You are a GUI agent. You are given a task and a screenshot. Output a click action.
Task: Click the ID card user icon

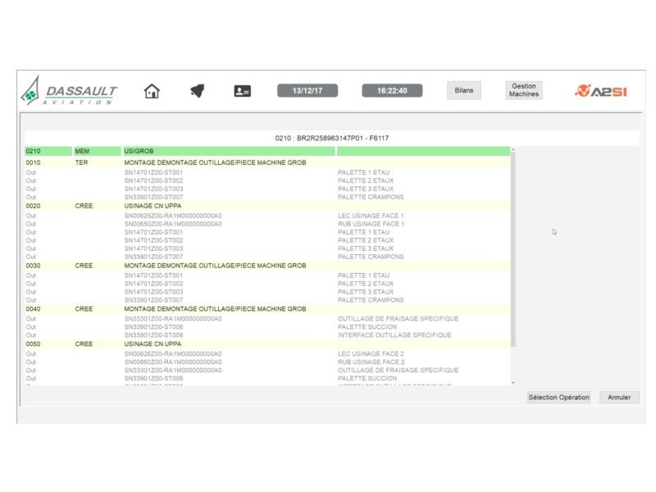[242, 91]
